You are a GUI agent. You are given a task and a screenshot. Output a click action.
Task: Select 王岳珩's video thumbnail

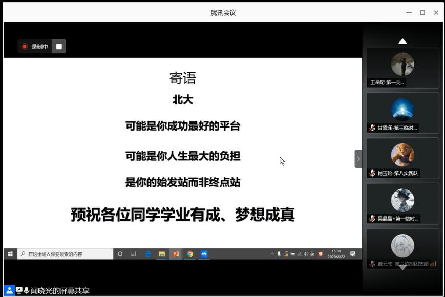pyautogui.click(x=402, y=68)
